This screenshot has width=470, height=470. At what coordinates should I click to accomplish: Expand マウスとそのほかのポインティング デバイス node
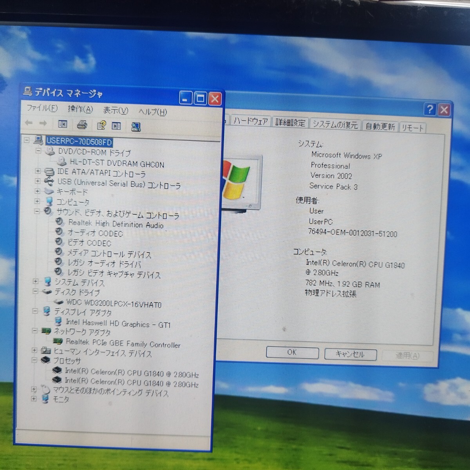pyautogui.click(x=34, y=389)
